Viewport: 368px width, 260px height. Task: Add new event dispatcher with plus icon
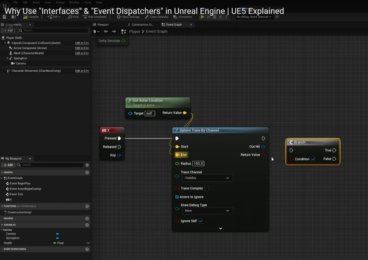[87, 249]
